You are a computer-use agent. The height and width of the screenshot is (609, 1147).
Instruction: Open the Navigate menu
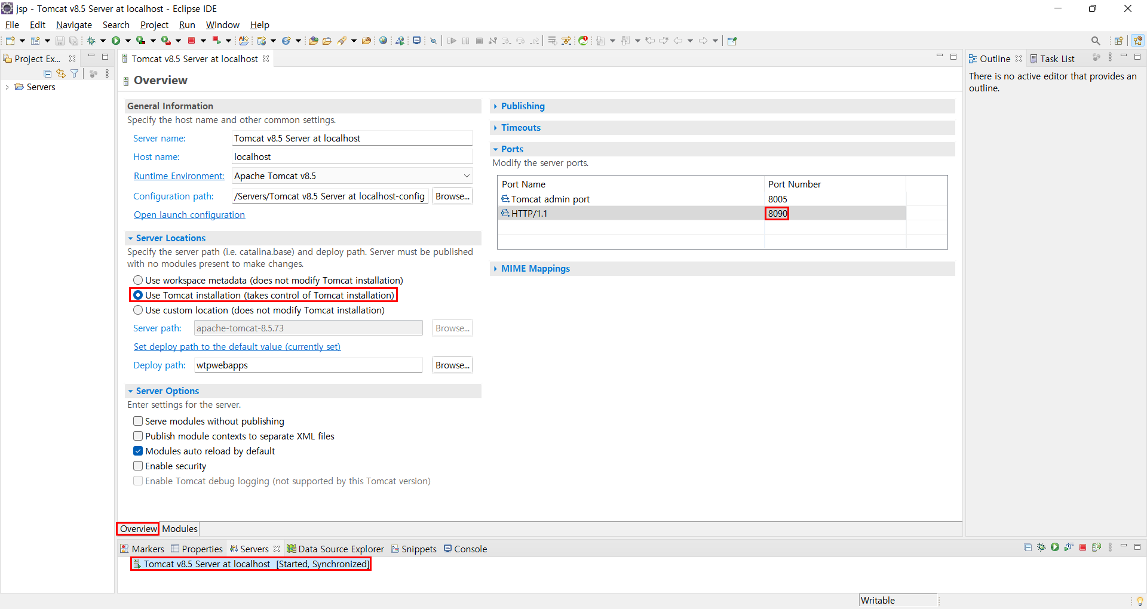74,24
